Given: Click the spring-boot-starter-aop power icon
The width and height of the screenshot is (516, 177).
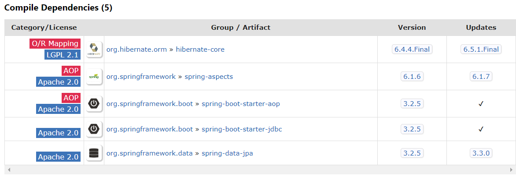Looking at the screenshot, I should (x=94, y=103).
